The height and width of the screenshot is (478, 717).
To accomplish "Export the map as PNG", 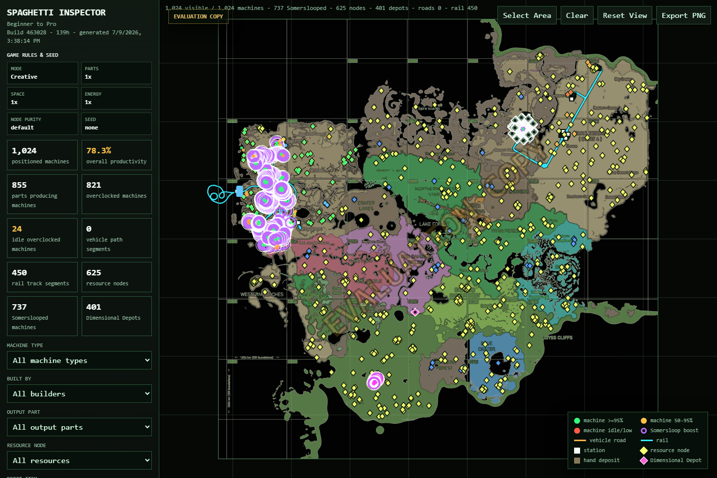I will pos(683,15).
